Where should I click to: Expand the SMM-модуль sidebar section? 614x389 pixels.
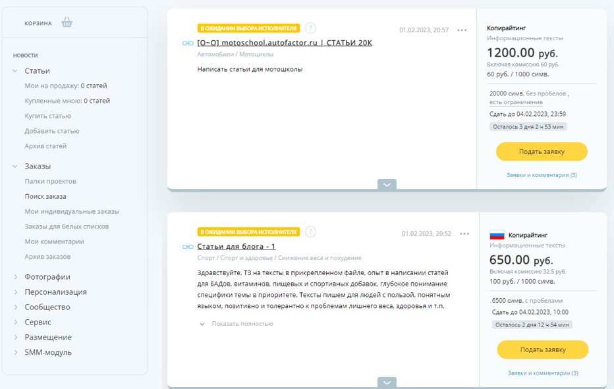16,352
